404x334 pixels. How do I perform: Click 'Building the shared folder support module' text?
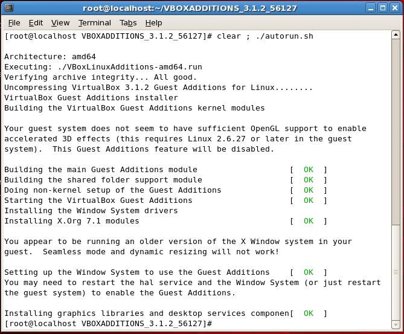coord(103,180)
